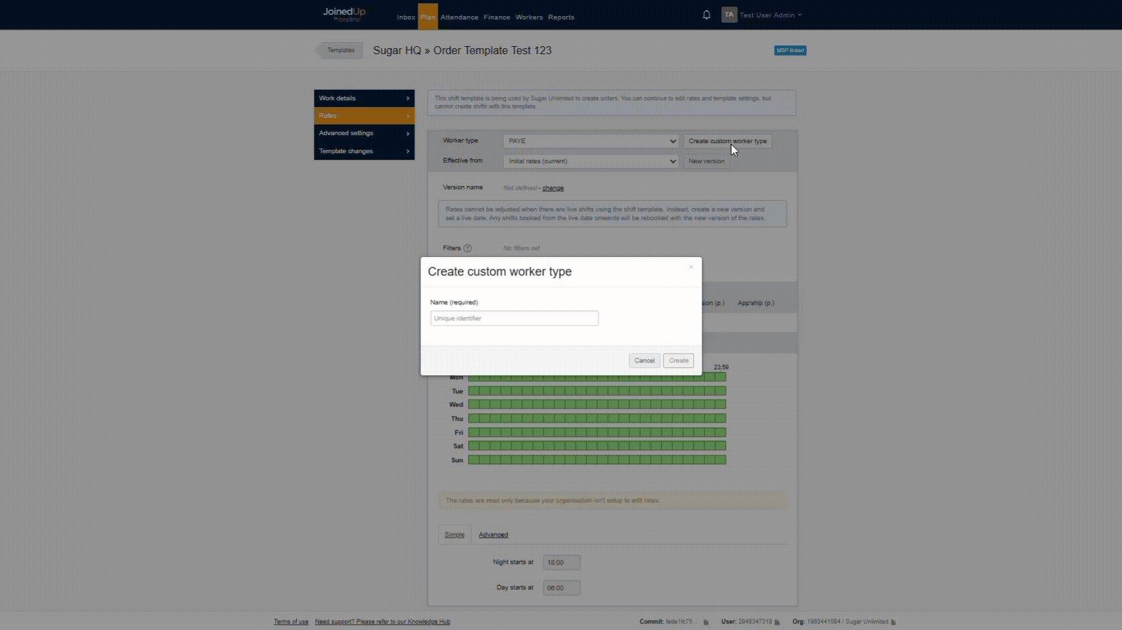Copy the Org ID via copy icon
1122x630 pixels.
pyautogui.click(x=893, y=622)
